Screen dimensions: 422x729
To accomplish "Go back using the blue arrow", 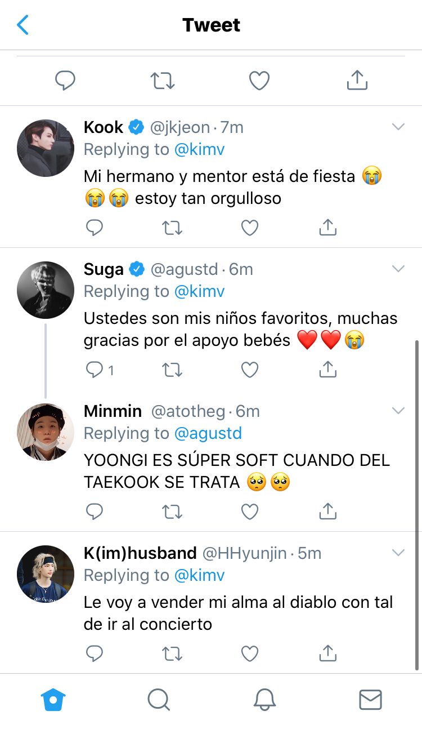I will [x=23, y=25].
